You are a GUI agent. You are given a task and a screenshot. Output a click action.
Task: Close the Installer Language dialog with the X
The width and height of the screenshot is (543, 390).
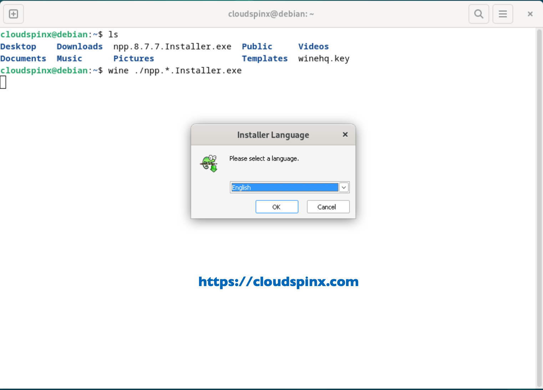345,135
